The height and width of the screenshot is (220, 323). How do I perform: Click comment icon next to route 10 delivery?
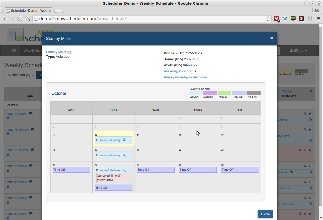[32, 130]
